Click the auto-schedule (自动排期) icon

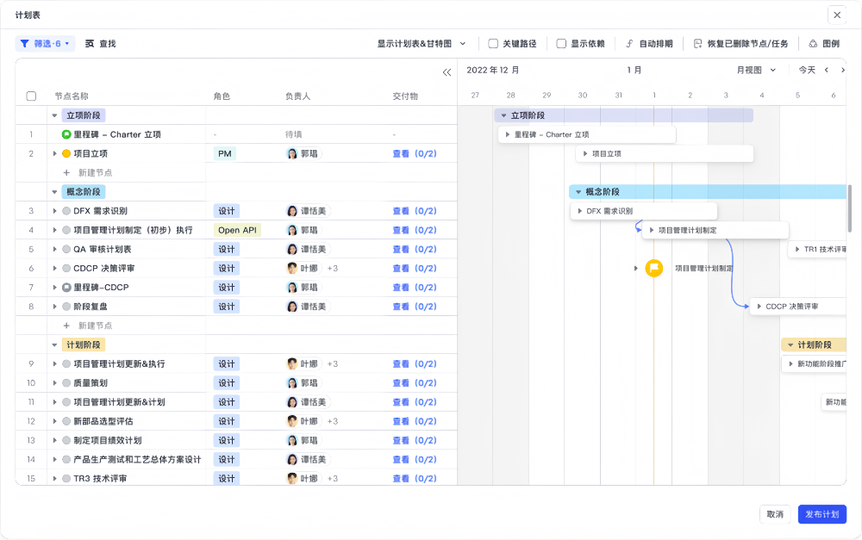coord(630,43)
